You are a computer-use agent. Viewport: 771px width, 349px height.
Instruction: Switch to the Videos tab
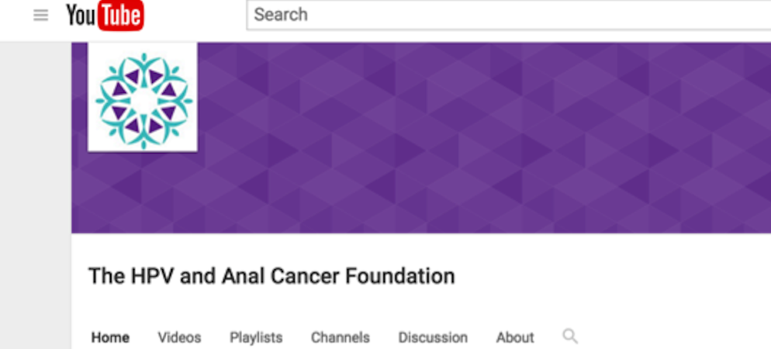coord(179,337)
